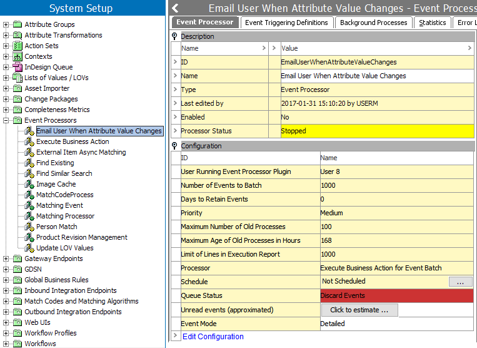Click the Description section pin icon
477x348 pixels.
point(174,36)
